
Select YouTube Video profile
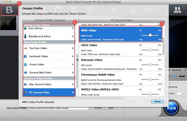[x=49, y=48]
